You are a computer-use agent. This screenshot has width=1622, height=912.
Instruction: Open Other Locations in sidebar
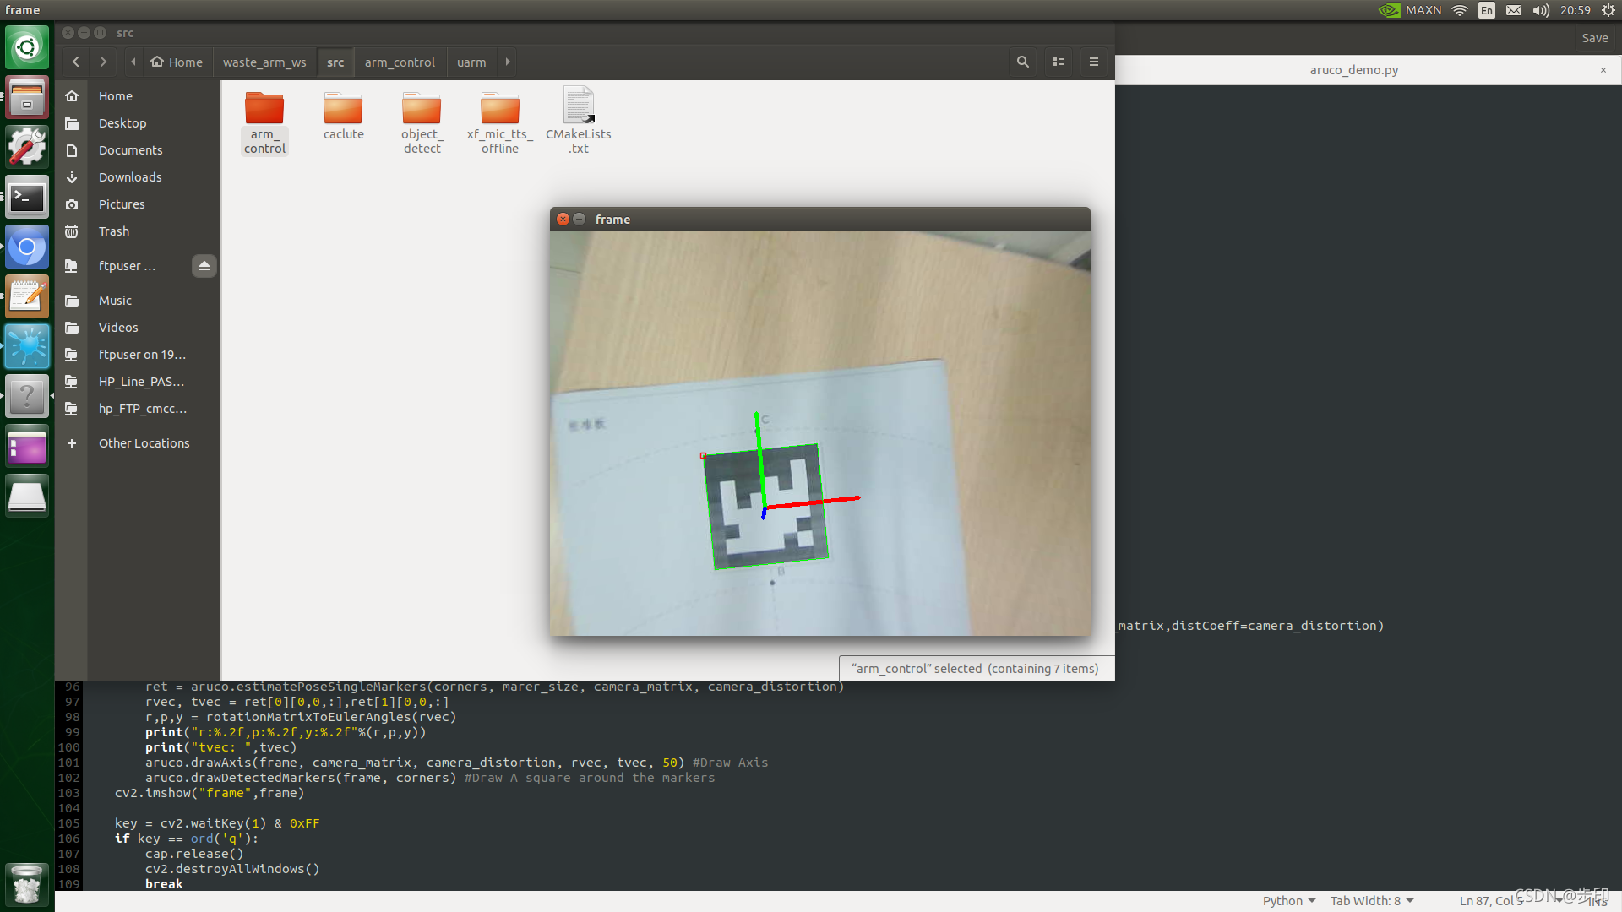144,443
